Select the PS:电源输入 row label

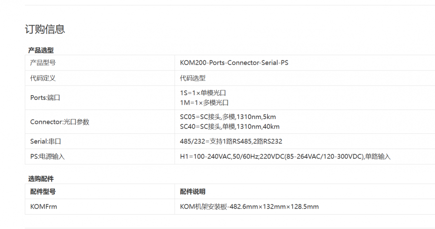tap(47, 156)
